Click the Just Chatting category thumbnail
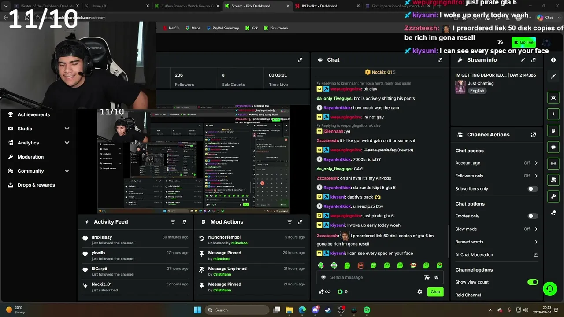Viewport: 564px width, 317px height. 460,87
